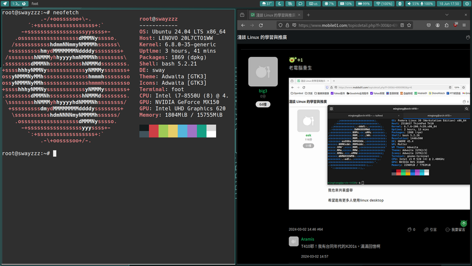Click 我要留言 to leave a comment
The image size is (472, 266).
pos(455,230)
